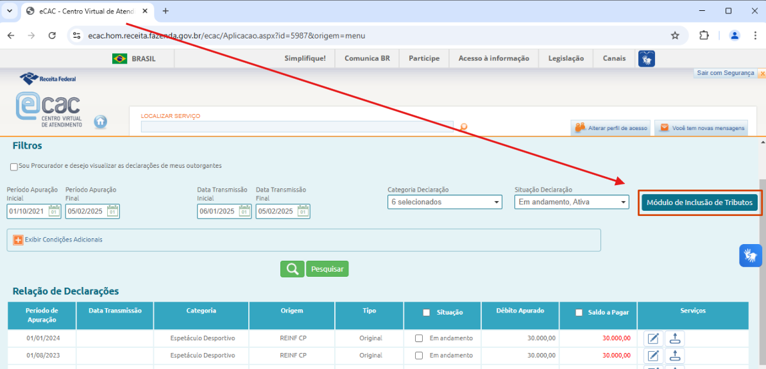Image resolution: width=766 pixels, height=369 pixels.
Task: Click the address bar URL
Action: pyautogui.click(x=226, y=36)
